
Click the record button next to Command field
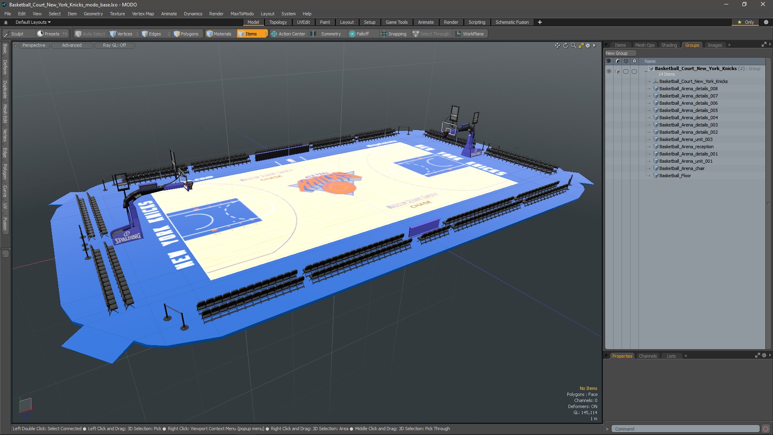pyautogui.click(x=766, y=429)
